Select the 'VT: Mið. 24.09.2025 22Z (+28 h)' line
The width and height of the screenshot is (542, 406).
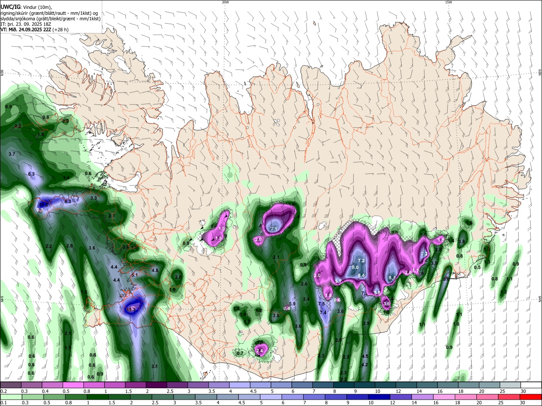pyautogui.click(x=34, y=30)
